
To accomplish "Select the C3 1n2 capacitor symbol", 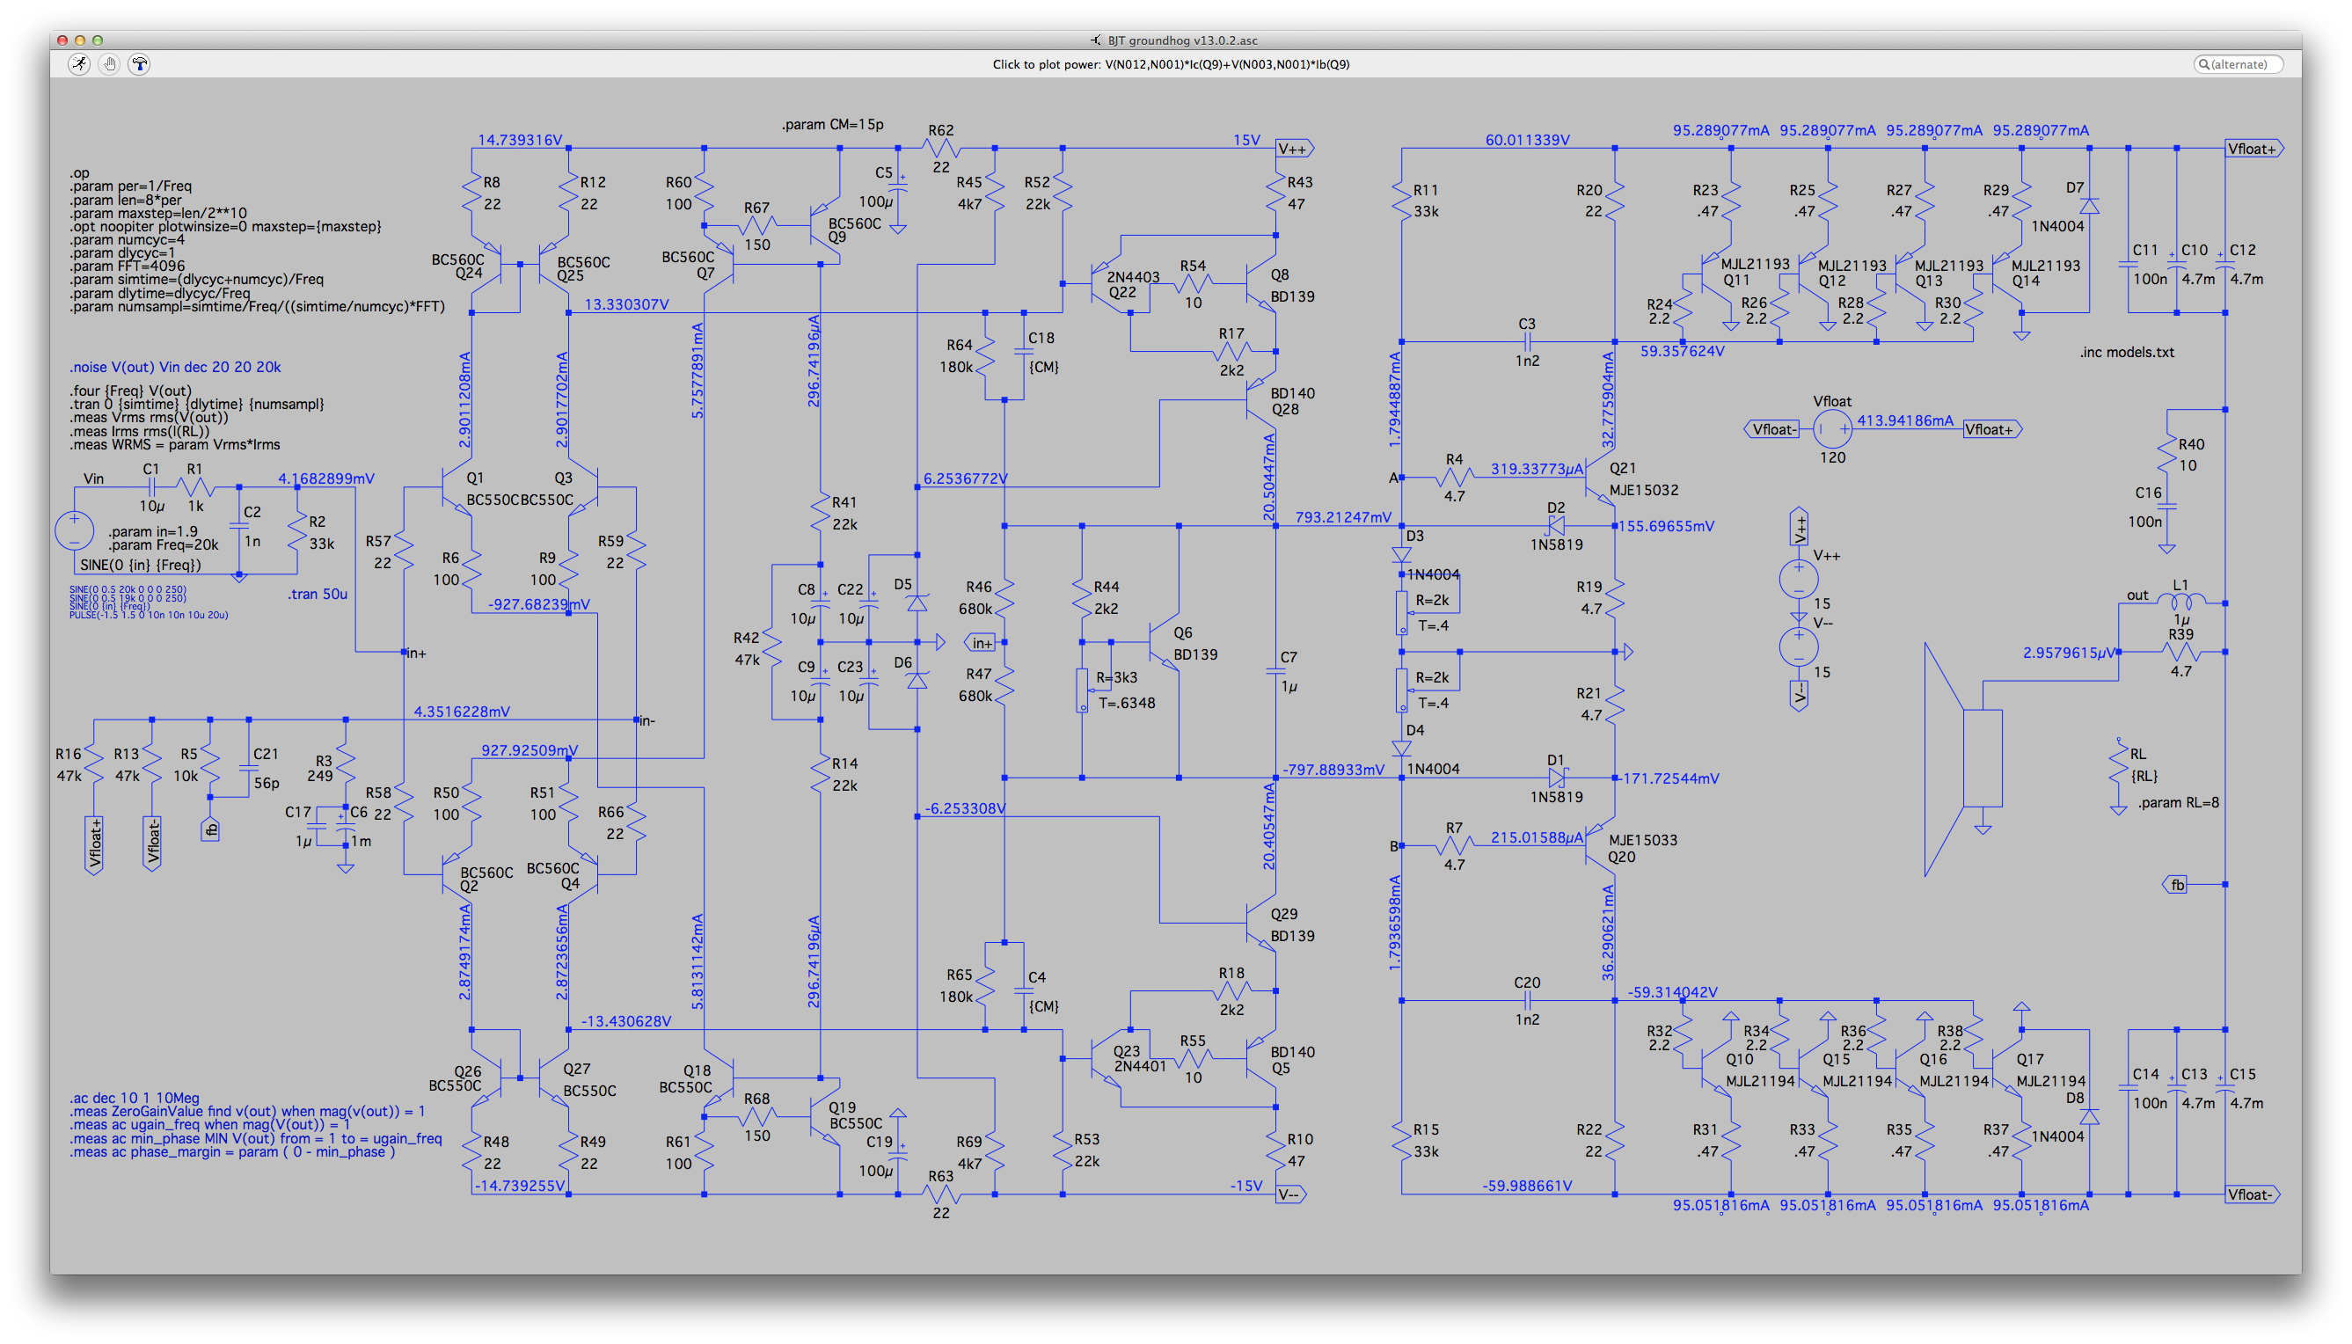I will [1528, 342].
